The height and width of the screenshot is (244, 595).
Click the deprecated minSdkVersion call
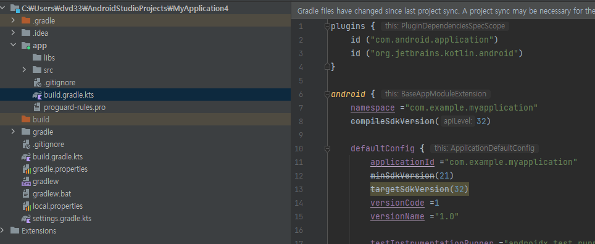point(402,175)
